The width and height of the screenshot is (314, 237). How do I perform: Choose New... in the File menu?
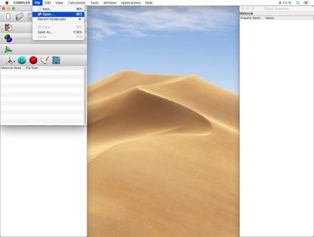pyautogui.click(x=59, y=9)
